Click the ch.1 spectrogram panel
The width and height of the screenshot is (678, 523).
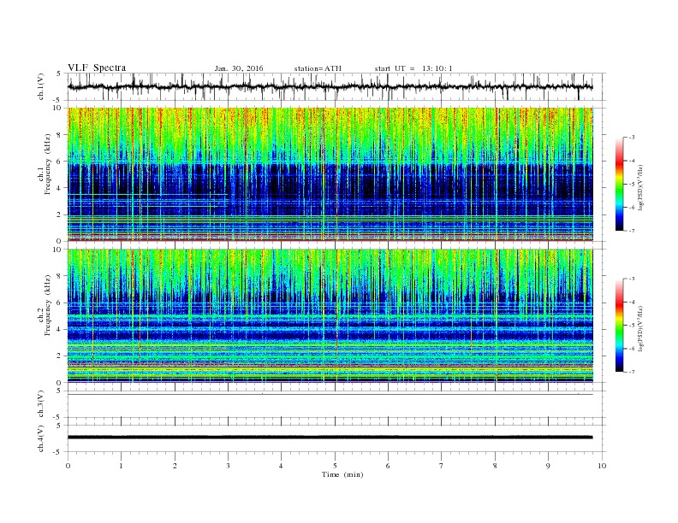[x=330, y=174]
